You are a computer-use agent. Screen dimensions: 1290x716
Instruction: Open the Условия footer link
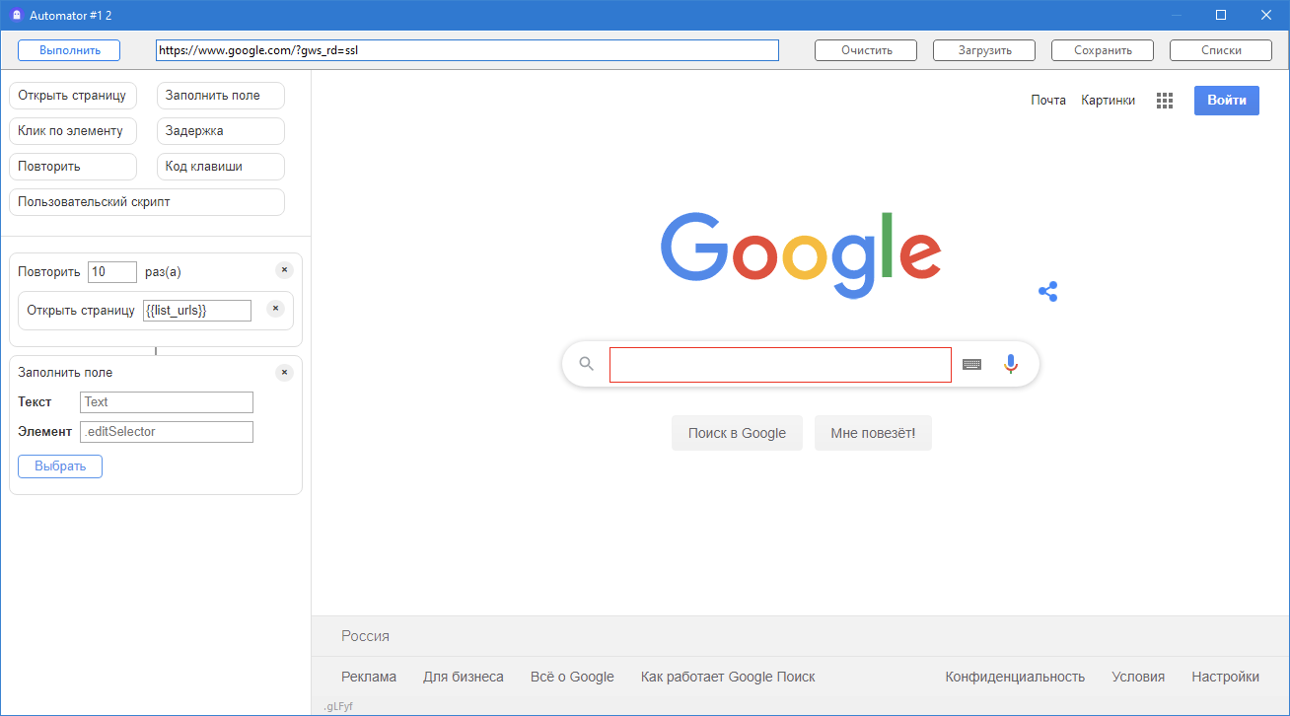[1138, 677]
